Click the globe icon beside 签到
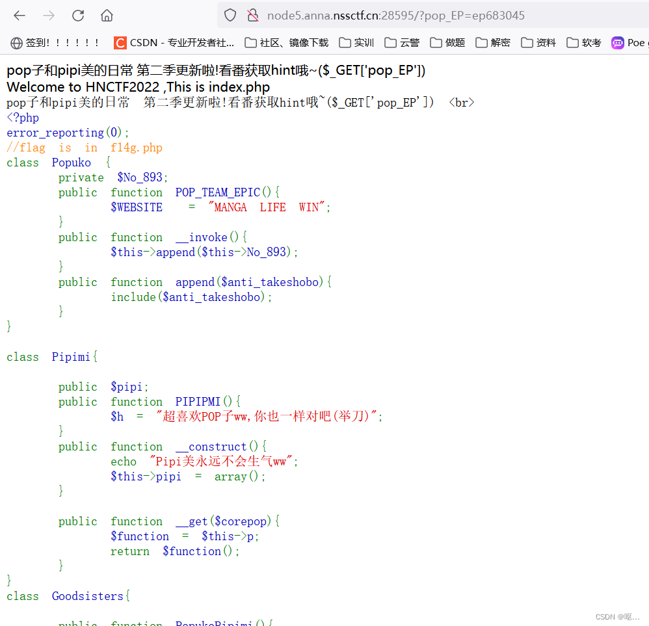The height and width of the screenshot is (626, 649). coord(17,43)
